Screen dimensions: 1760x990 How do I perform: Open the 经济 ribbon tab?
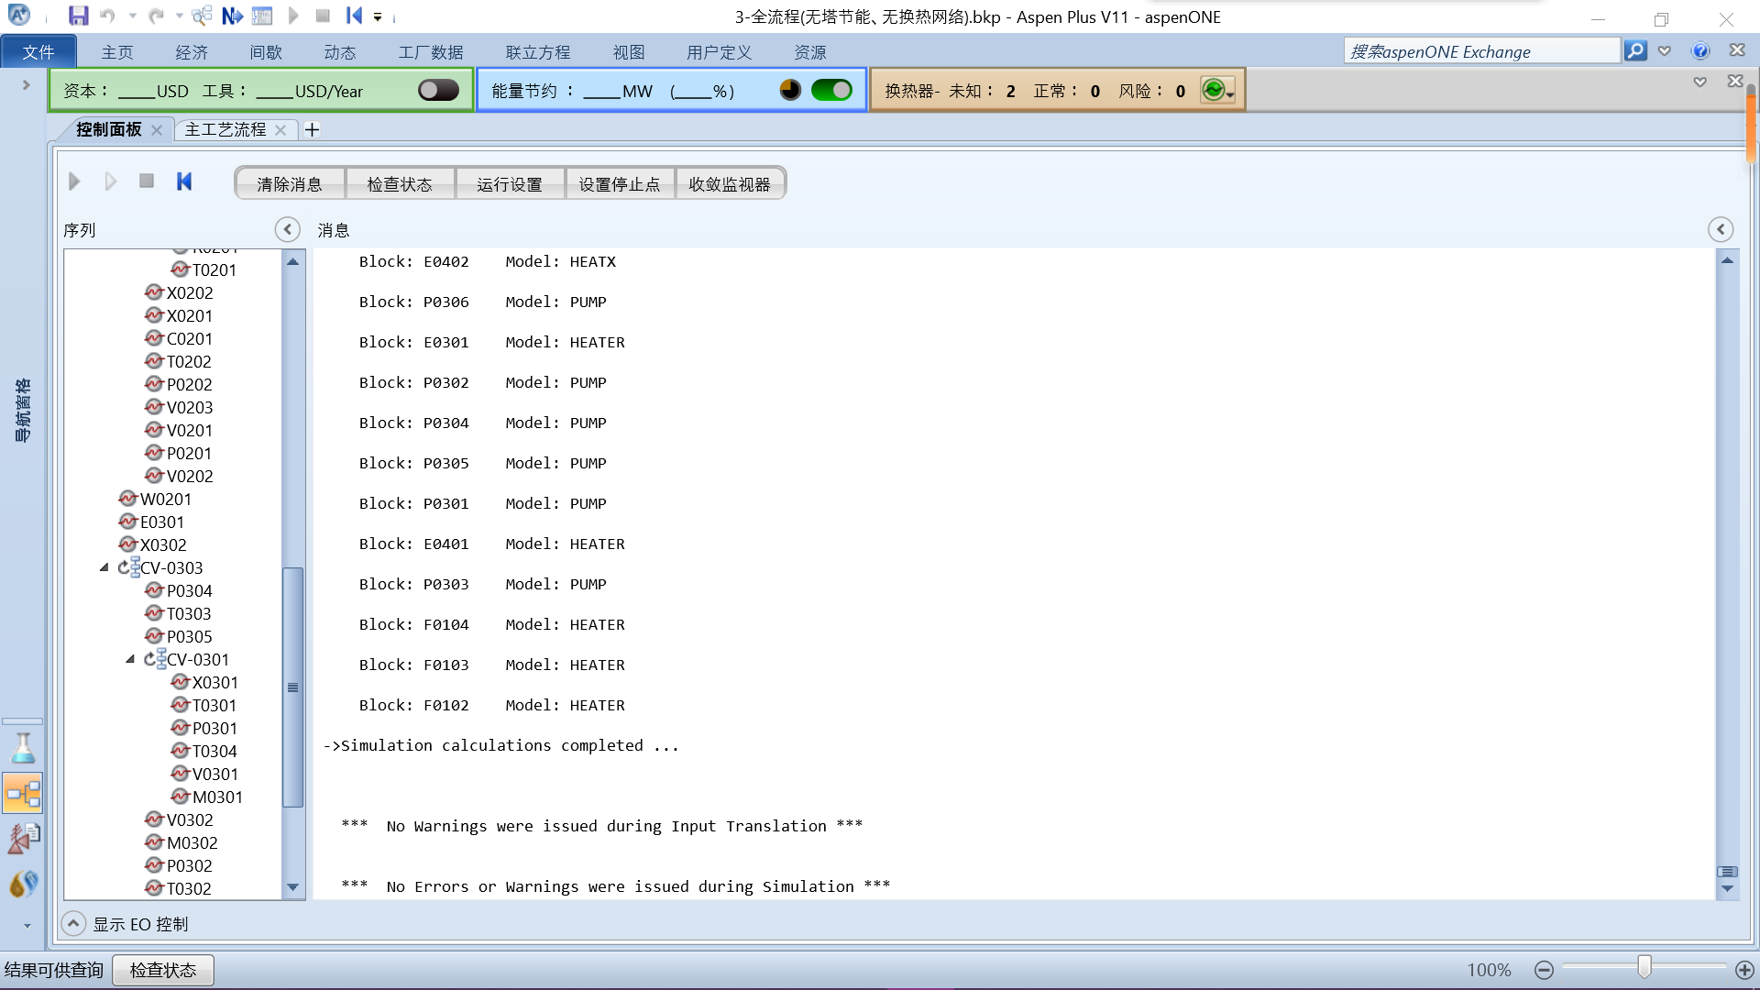192,52
